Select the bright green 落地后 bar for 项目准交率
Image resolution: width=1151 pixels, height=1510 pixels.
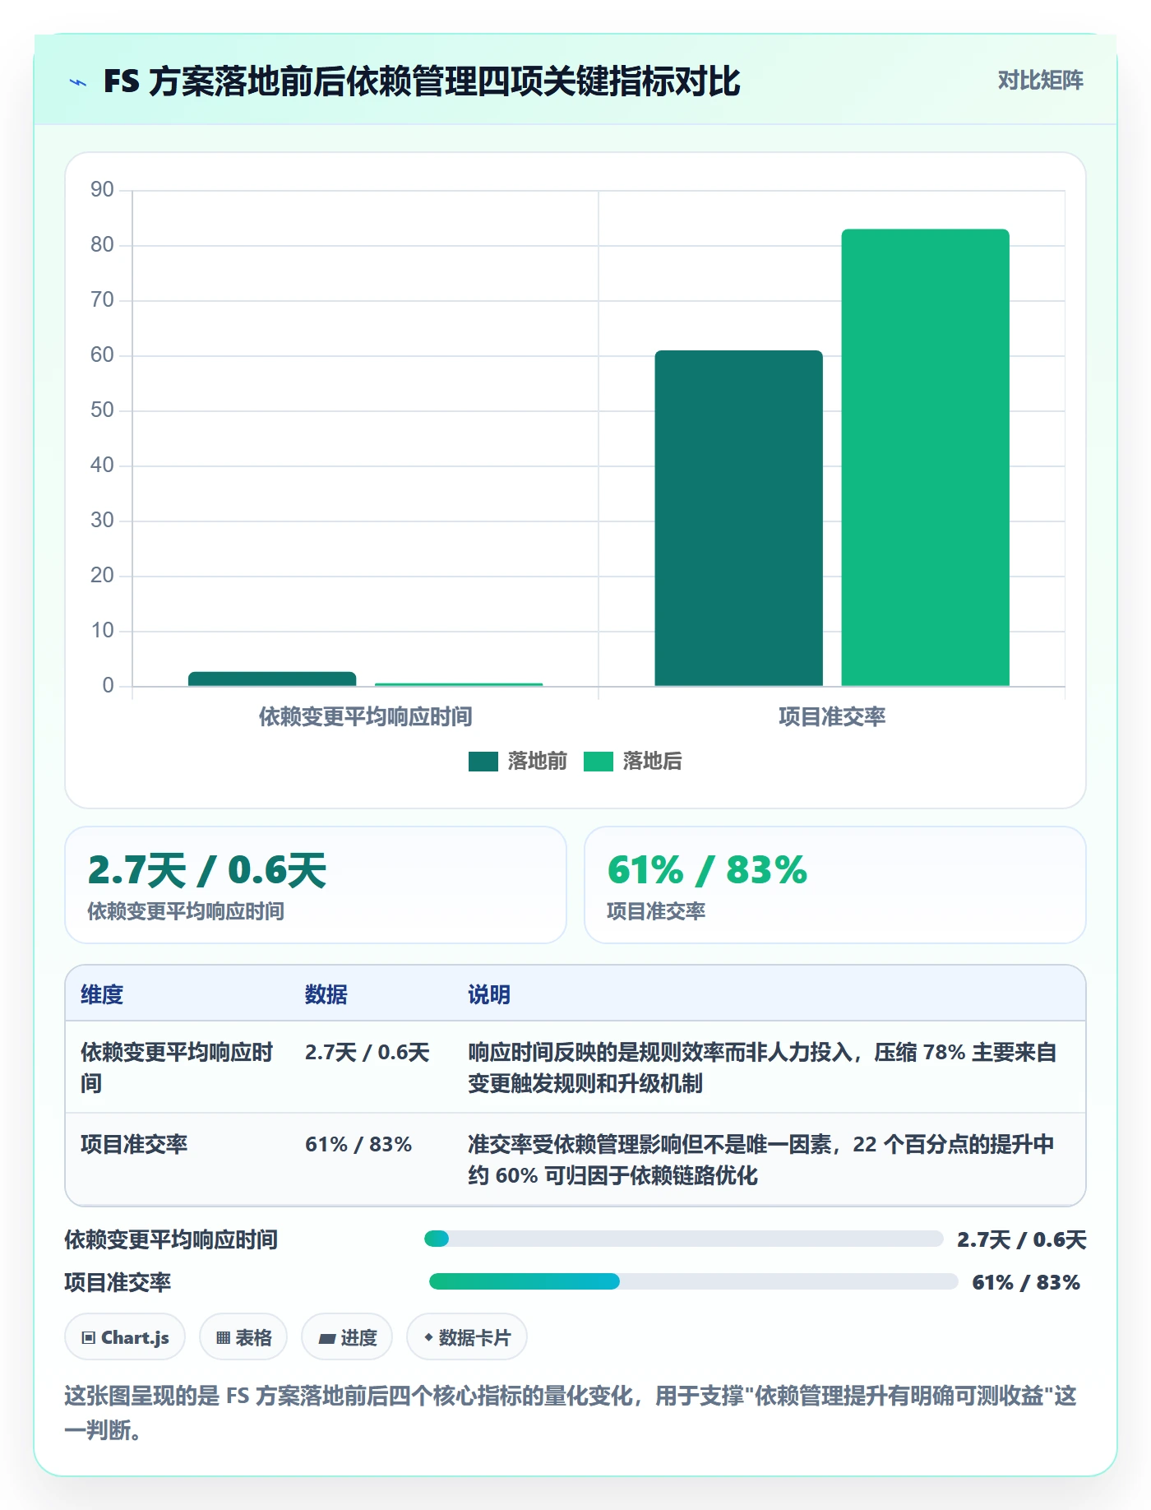(x=925, y=457)
